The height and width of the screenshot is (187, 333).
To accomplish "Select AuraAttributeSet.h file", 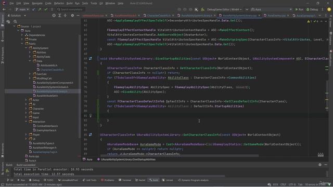I will coord(47,96).
